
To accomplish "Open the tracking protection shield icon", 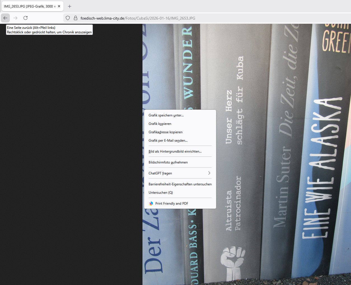I will pos(68,18).
